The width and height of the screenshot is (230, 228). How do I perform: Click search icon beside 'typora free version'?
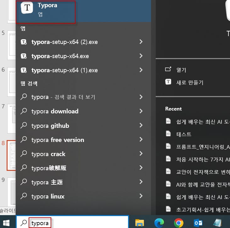click(x=24, y=139)
